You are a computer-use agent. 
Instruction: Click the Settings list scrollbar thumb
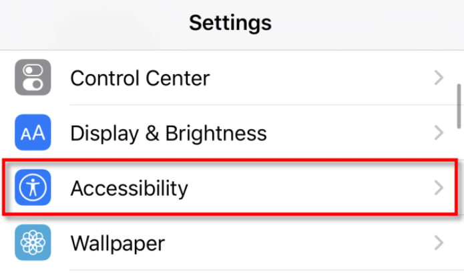(459, 106)
